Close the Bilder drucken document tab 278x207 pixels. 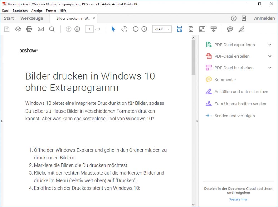94,18
